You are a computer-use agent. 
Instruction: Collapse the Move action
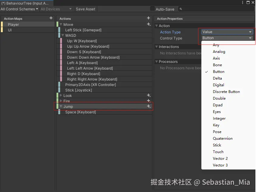point(61,24)
